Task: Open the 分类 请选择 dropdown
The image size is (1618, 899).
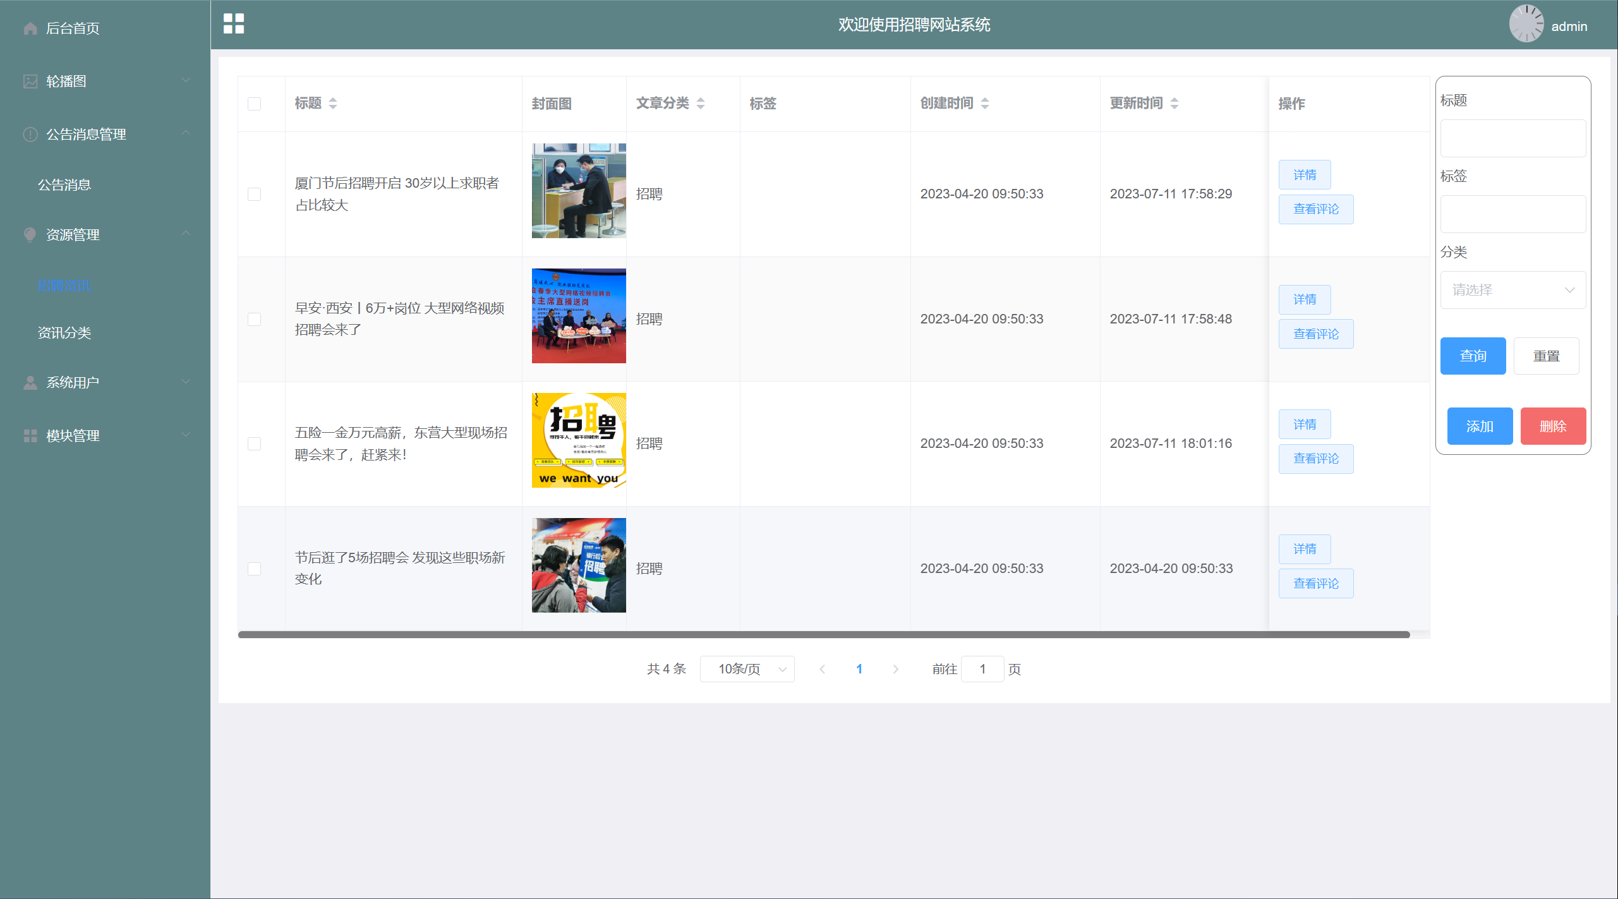Action: coord(1512,290)
